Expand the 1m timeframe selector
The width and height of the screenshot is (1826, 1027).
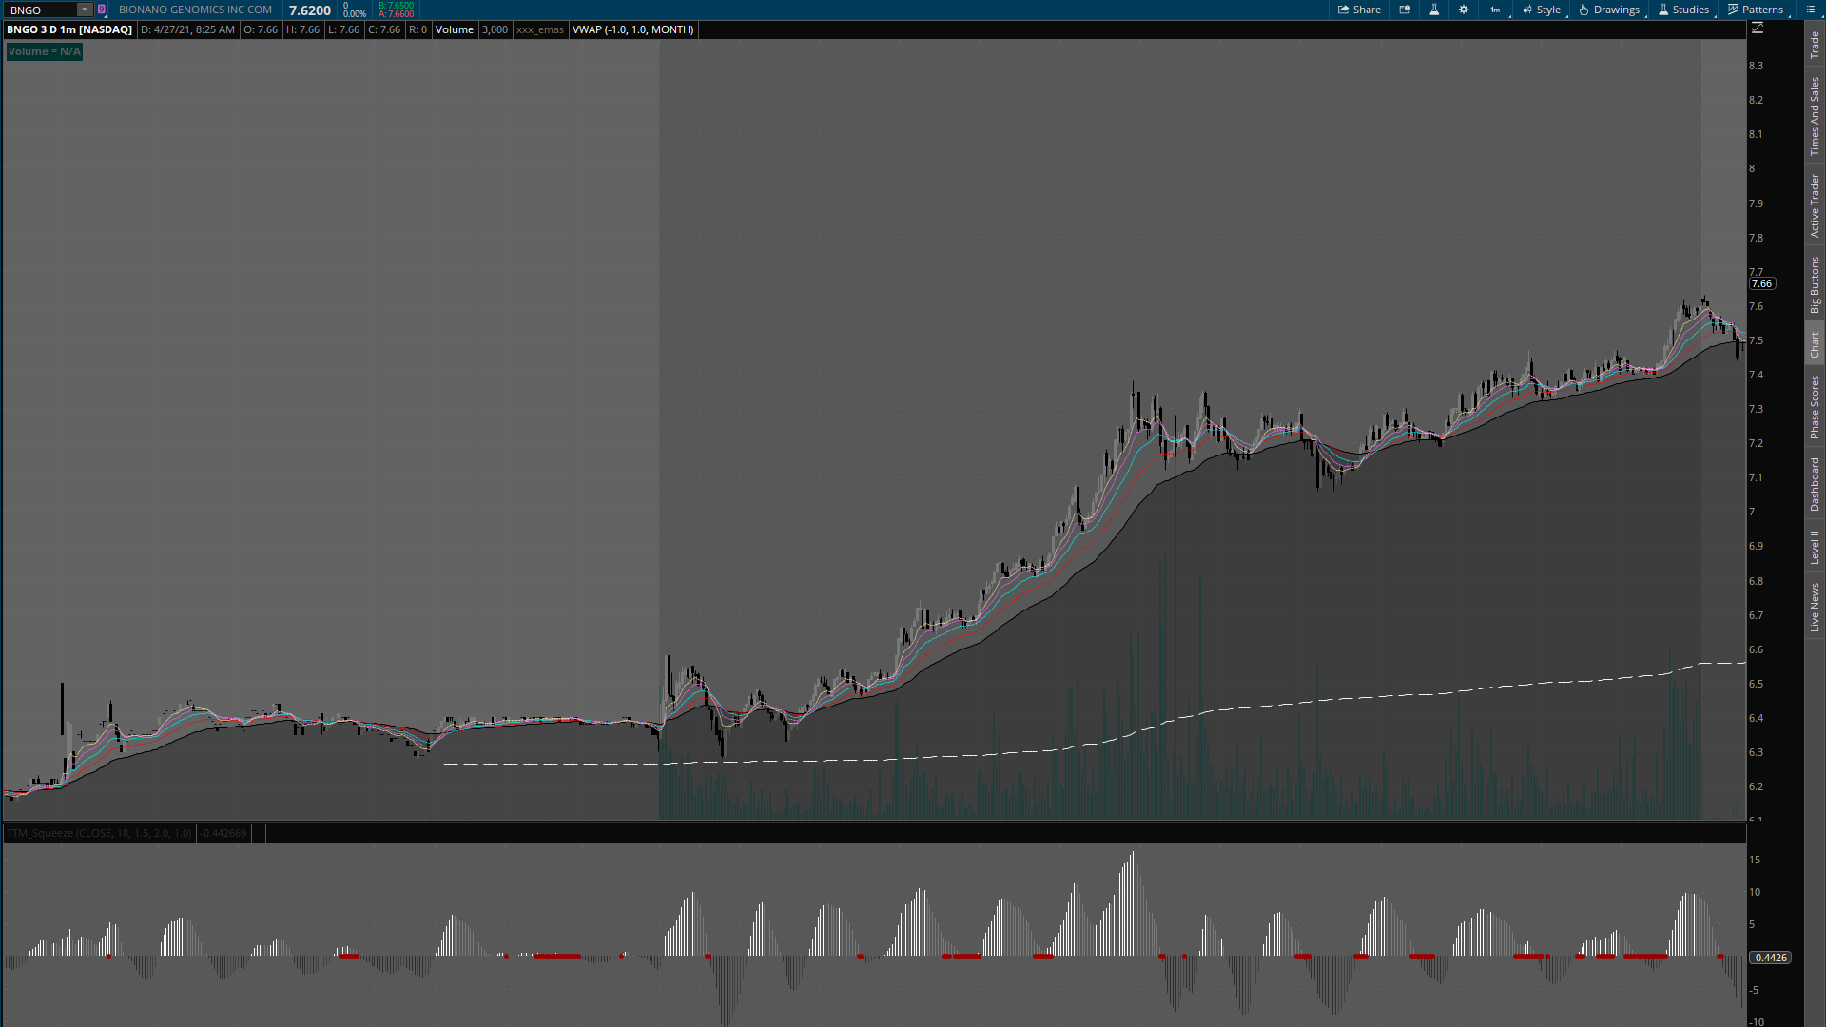click(x=1495, y=10)
